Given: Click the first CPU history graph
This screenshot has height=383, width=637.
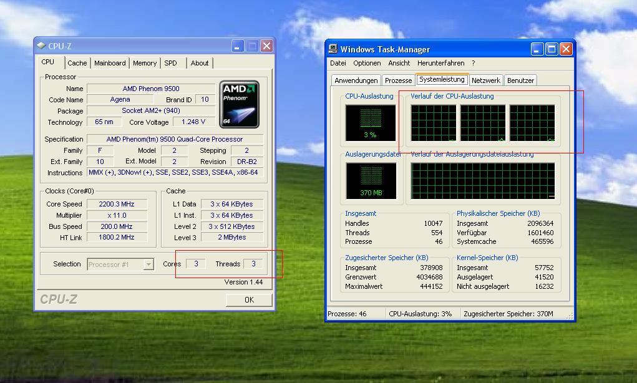Looking at the screenshot, I should pos(434,123).
